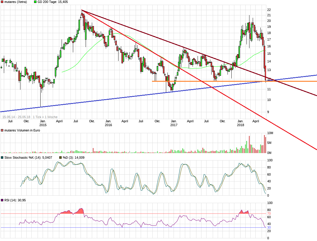Click the tallest red volume bar near 10M
The width and height of the screenshot is (317, 241).
[x=265, y=144]
